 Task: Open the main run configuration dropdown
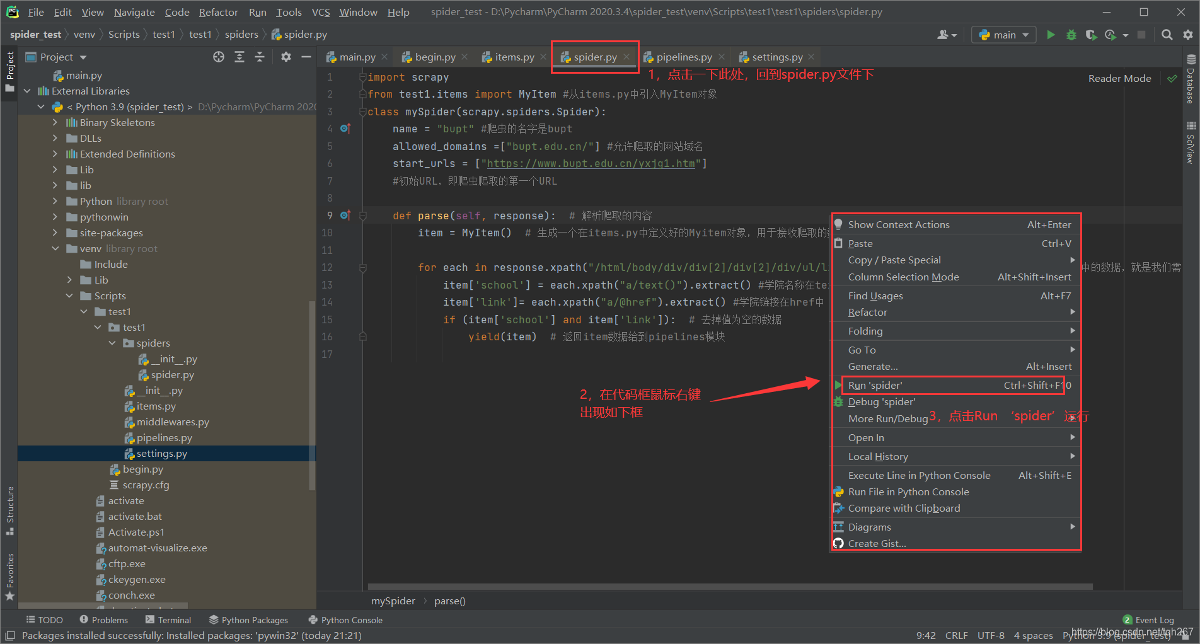point(1005,35)
